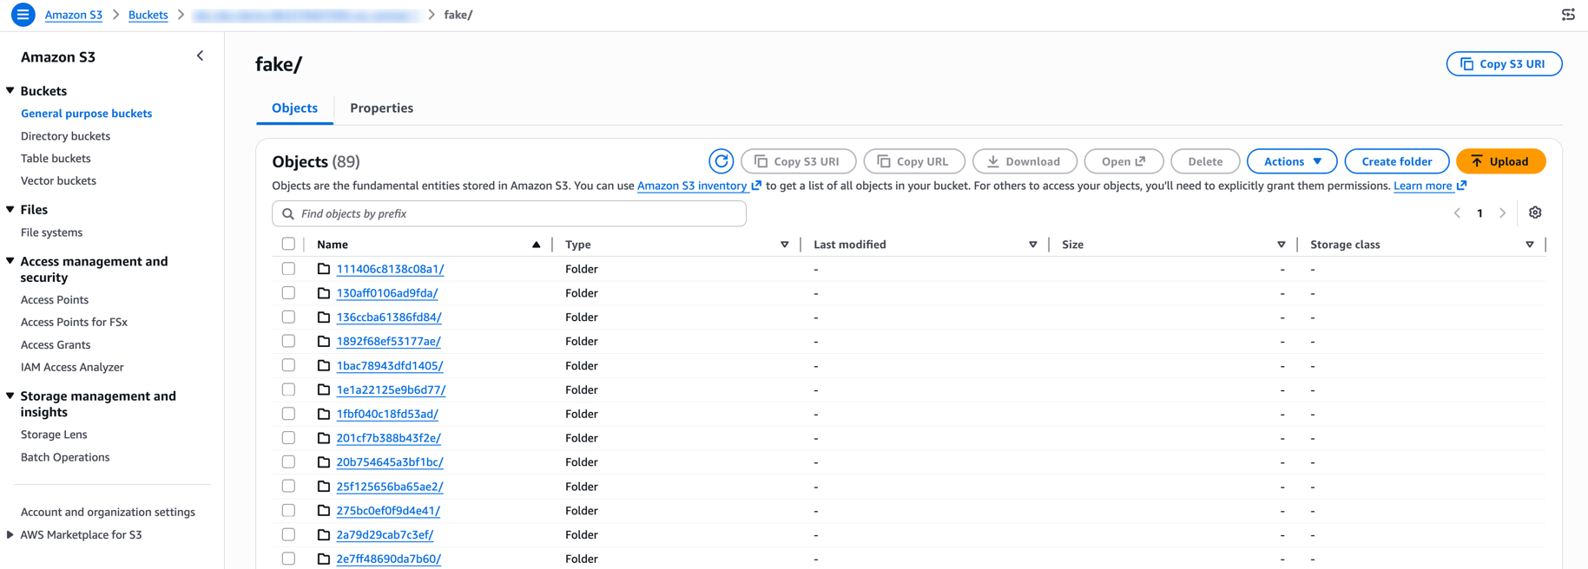Expand AWS Marketplace for S3
This screenshot has height=569, width=1588.
click(10, 534)
